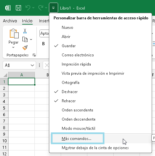Click the formula bar three-dot handle
The width and height of the screenshot is (155, 156).
39,65
